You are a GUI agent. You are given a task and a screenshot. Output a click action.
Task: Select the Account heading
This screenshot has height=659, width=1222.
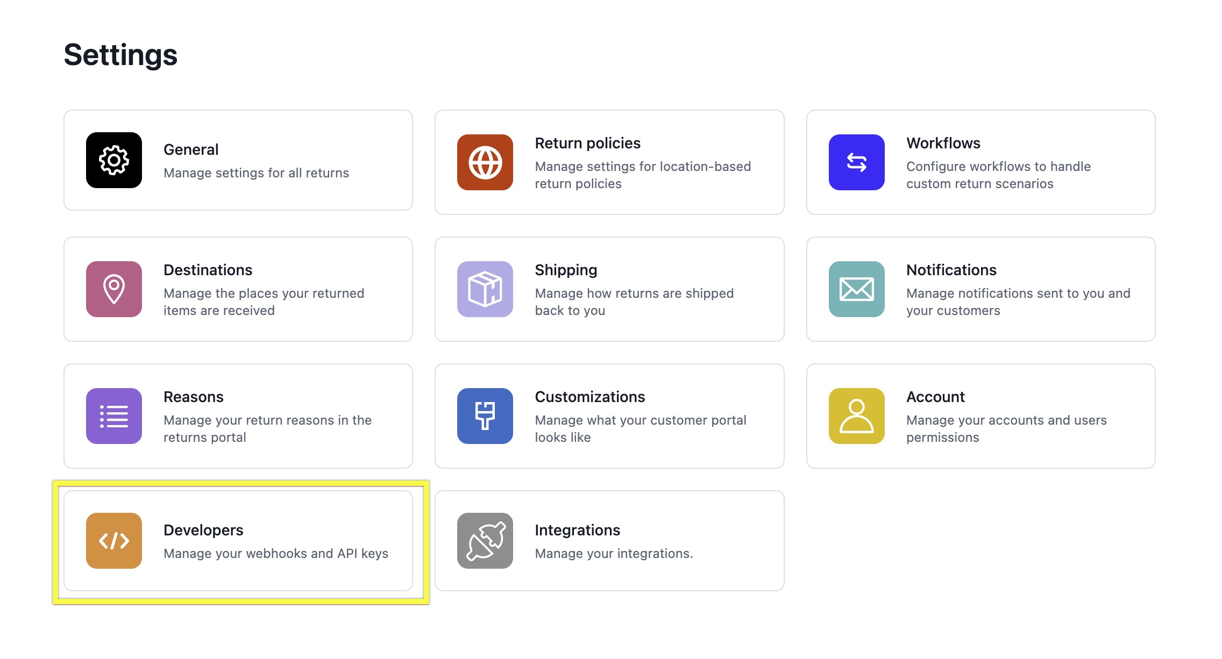[x=936, y=397]
